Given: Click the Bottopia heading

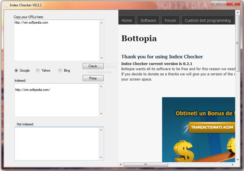Looking at the screenshot, I should (139, 39).
